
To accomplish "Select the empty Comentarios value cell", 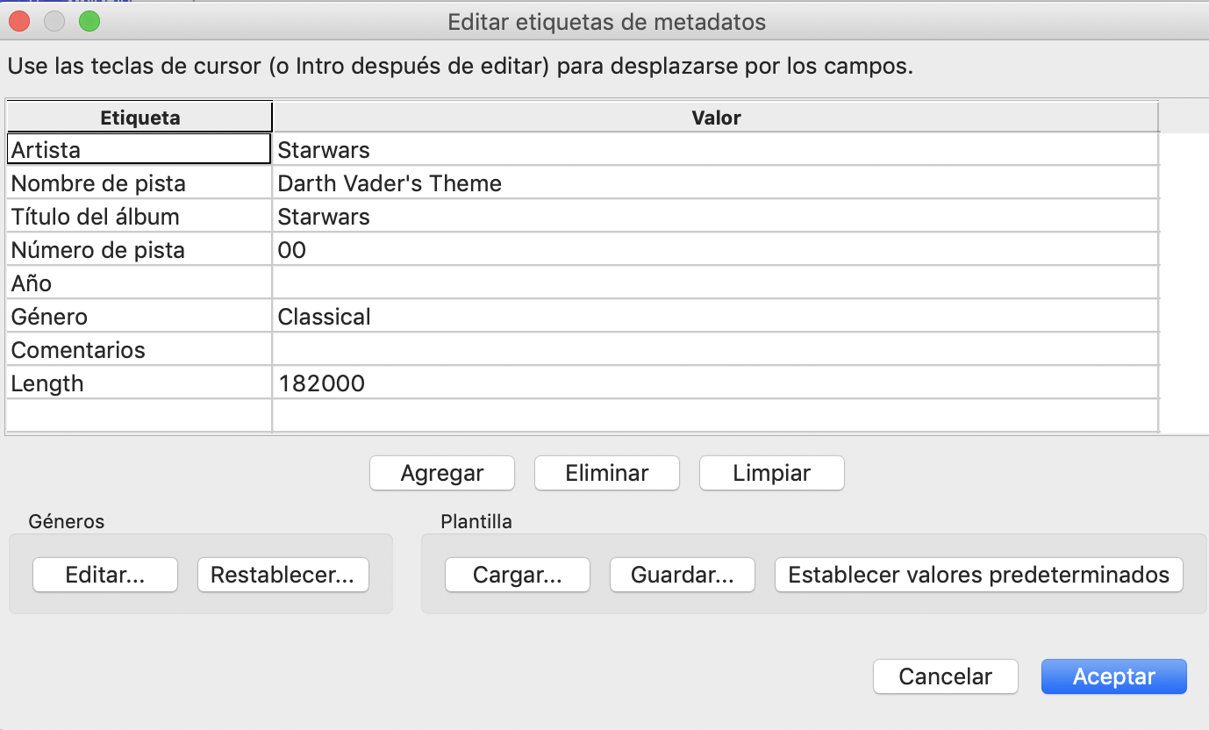I will point(716,350).
